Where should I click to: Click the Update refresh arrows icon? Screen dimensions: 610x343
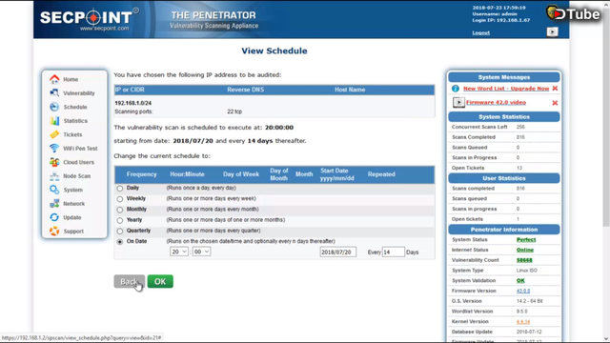54,217
